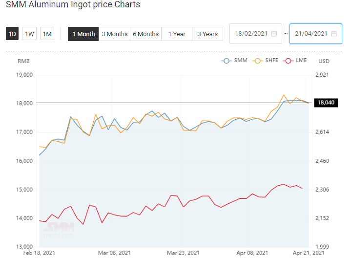
Task: Toggle the LME series legend marker
Action: [x=288, y=61]
